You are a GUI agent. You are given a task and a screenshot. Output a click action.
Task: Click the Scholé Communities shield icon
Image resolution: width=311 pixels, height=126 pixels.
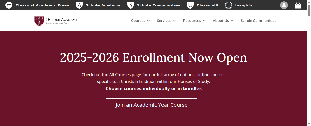[131, 5]
